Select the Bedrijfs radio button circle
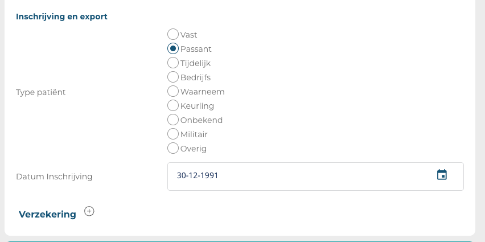 tap(173, 77)
